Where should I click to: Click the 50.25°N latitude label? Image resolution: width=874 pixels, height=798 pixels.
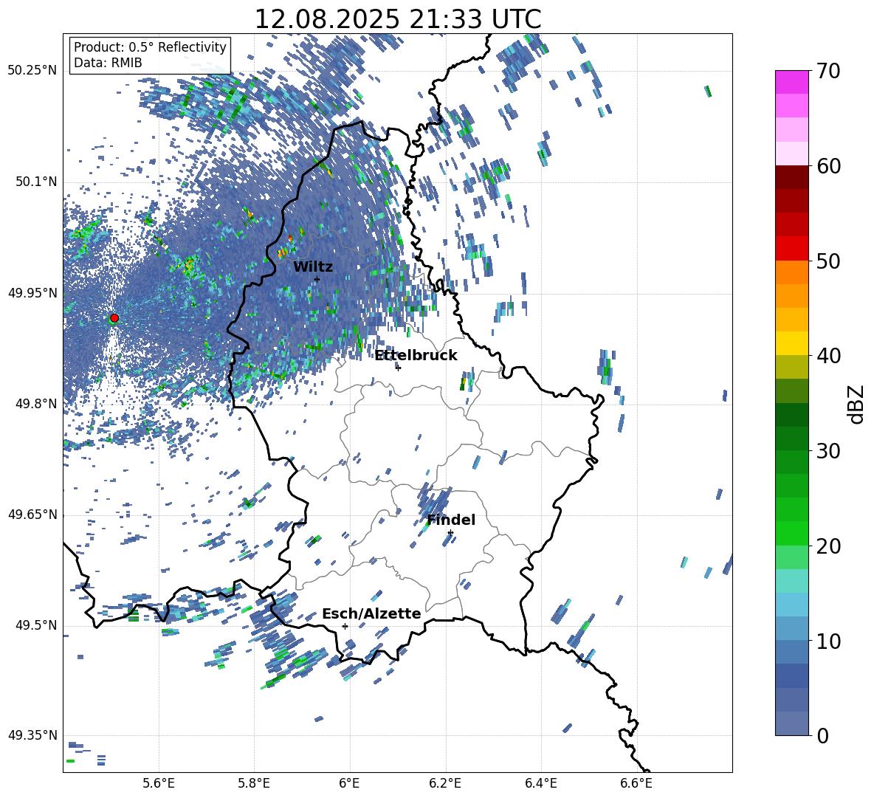click(x=32, y=71)
